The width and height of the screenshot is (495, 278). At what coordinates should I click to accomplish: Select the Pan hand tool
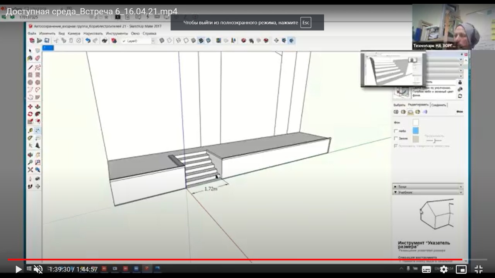(38, 155)
